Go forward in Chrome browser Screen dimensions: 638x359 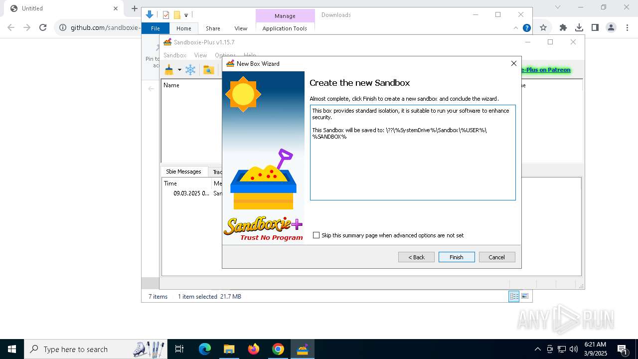pyautogui.click(x=27, y=27)
